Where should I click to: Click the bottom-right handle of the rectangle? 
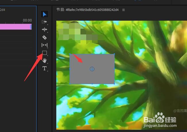[114, 84]
